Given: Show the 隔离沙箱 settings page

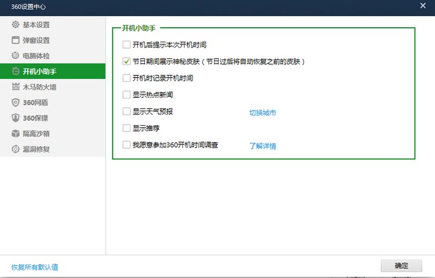Looking at the screenshot, I should point(53,133).
